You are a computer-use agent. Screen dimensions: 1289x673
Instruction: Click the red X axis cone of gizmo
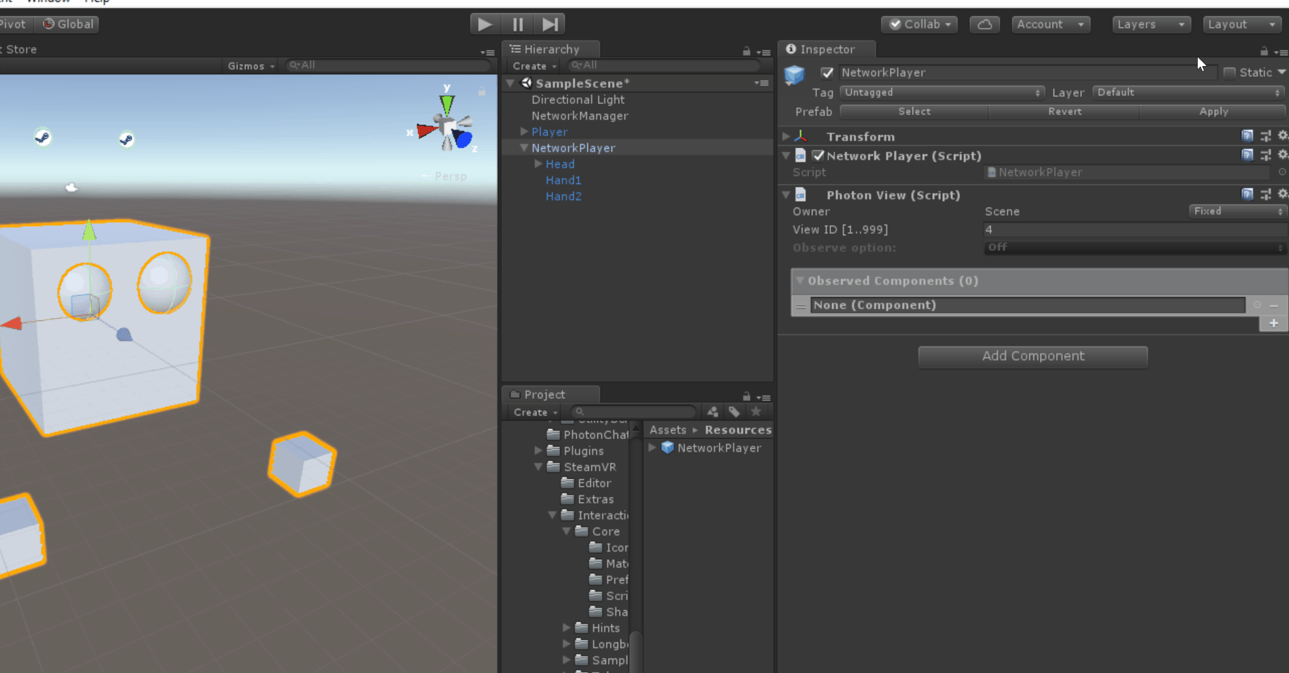(x=426, y=131)
